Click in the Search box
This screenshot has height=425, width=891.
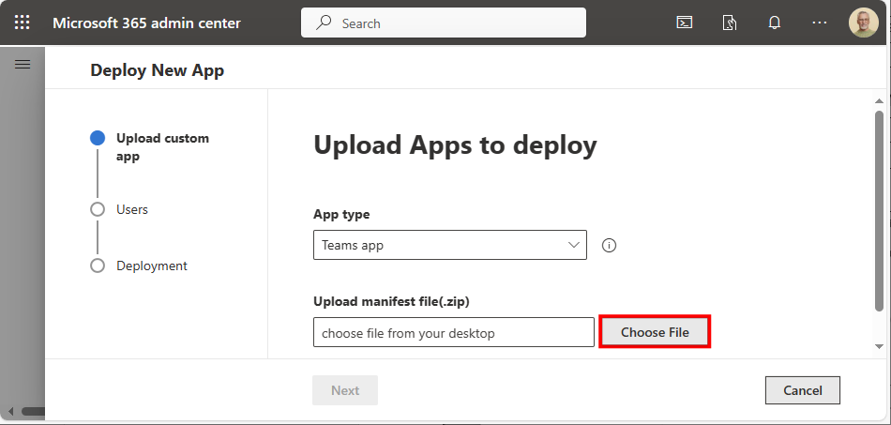click(444, 23)
